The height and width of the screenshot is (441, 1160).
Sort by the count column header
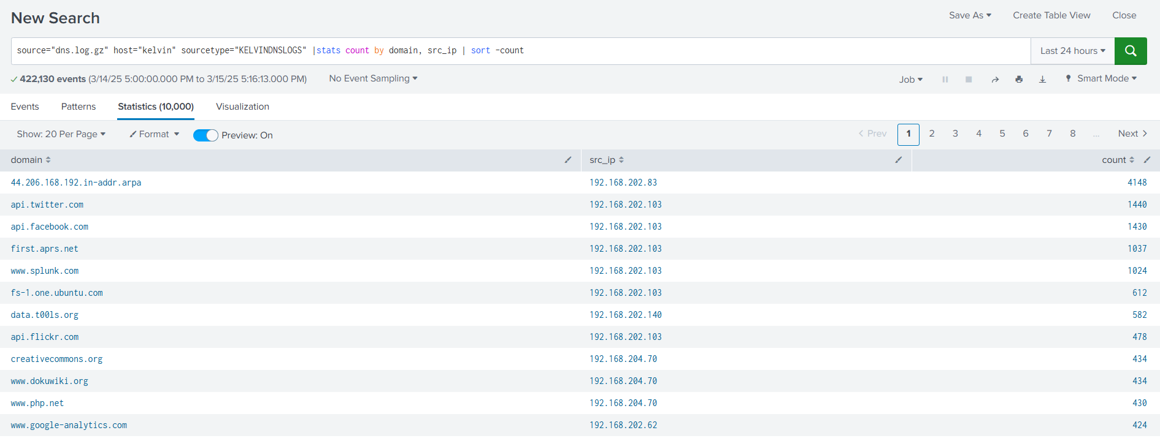[x=1118, y=160]
